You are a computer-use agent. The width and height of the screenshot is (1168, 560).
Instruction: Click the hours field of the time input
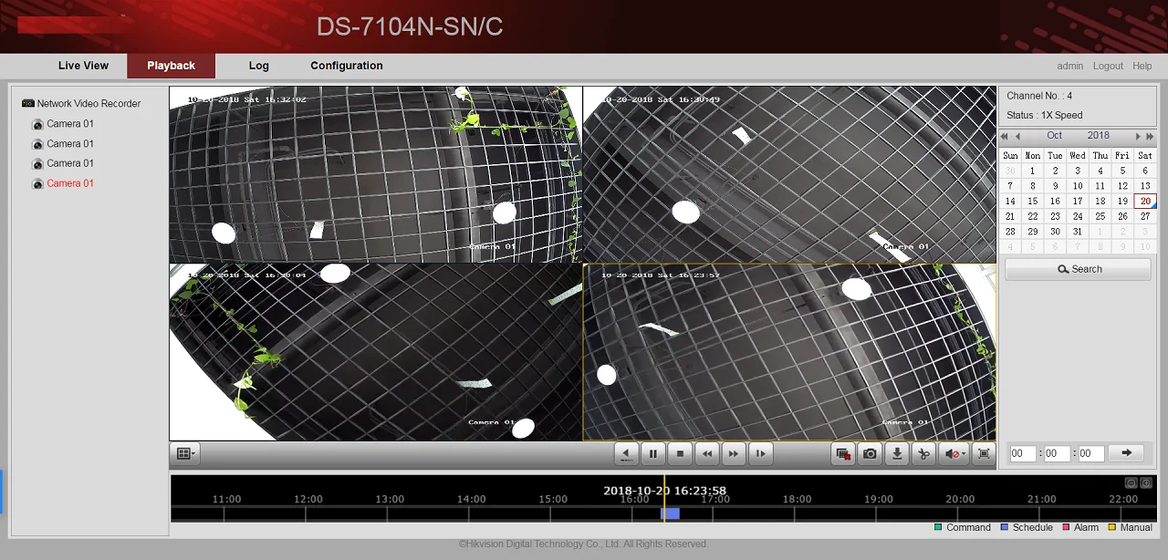[x=1023, y=453]
